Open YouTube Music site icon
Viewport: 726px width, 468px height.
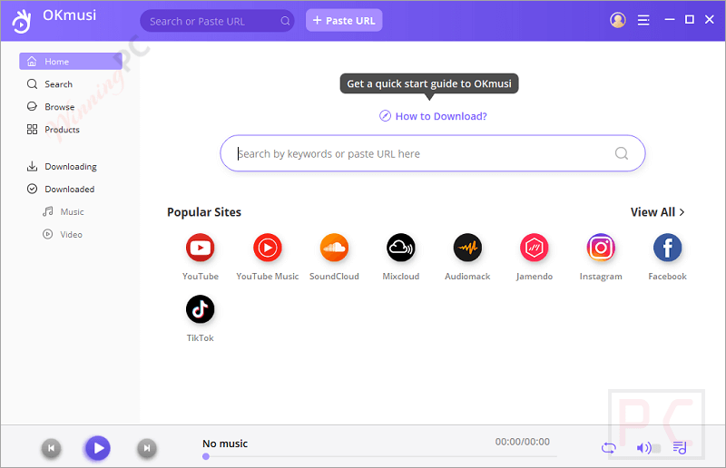click(267, 248)
